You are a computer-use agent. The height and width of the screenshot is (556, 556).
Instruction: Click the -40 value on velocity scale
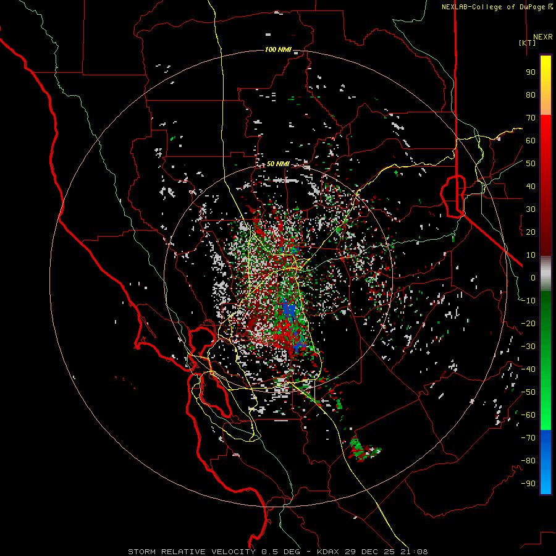click(528, 369)
